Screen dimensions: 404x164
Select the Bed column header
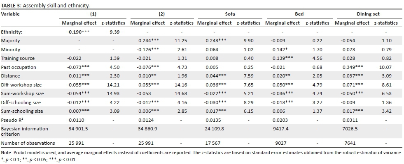[299, 14]
